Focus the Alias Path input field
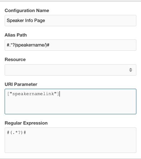 click(x=70, y=45)
